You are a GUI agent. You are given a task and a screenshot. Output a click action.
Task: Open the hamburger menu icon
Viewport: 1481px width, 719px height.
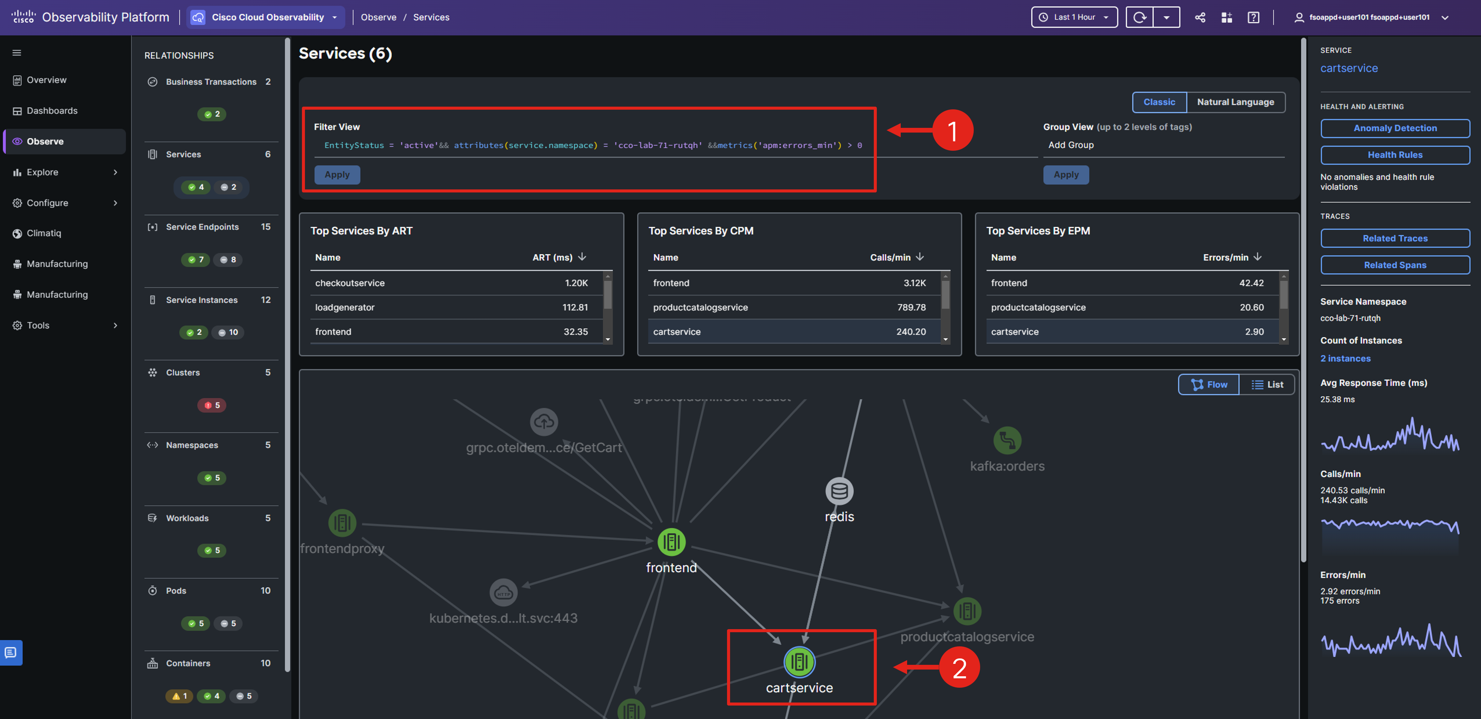click(17, 53)
